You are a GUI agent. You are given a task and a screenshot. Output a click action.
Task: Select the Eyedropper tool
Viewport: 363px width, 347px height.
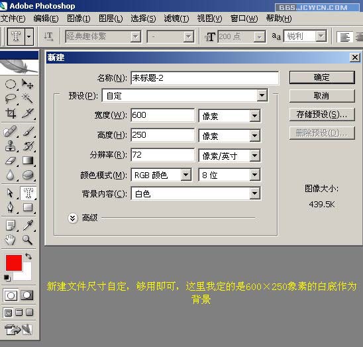pyautogui.click(x=28, y=225)
